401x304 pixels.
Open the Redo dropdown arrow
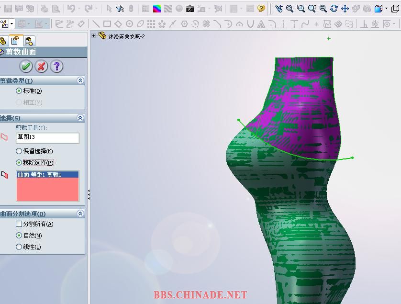coord(96,9)
